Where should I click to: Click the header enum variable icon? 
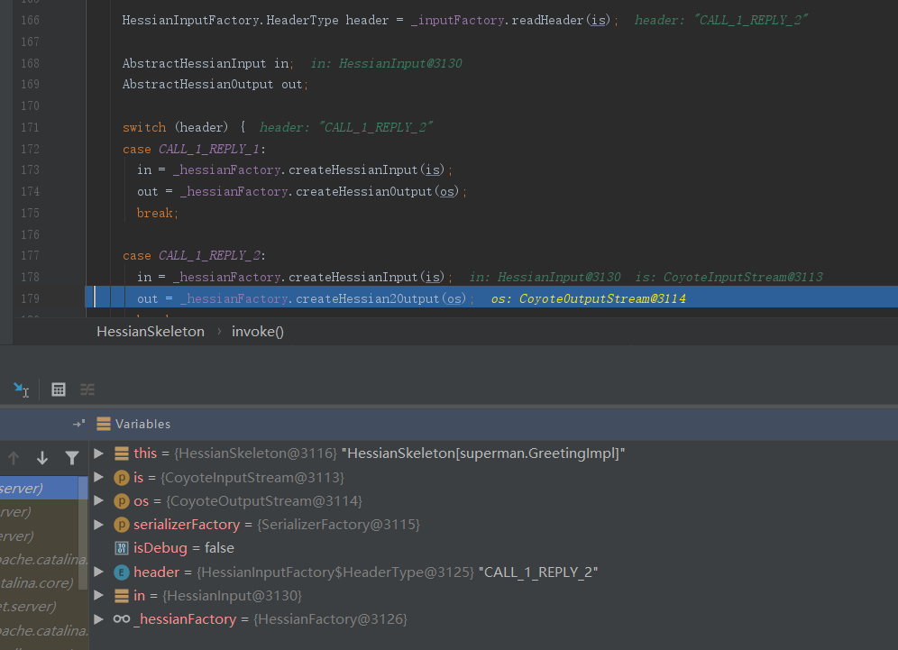[122, 572]
